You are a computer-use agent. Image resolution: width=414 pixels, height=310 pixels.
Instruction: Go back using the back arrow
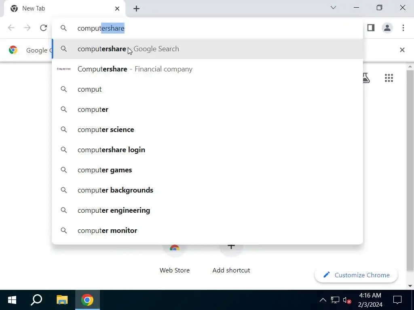11,28
